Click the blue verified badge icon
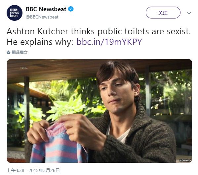This screenshot has height=175, width=198. (71, 9)
